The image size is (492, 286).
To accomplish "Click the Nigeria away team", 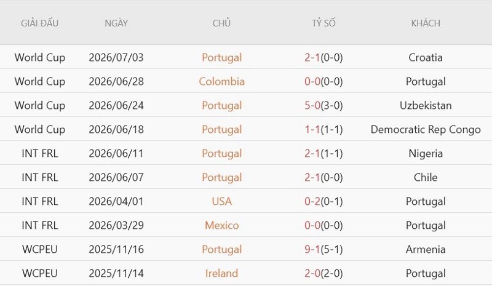I will click(x=426, y=154).
